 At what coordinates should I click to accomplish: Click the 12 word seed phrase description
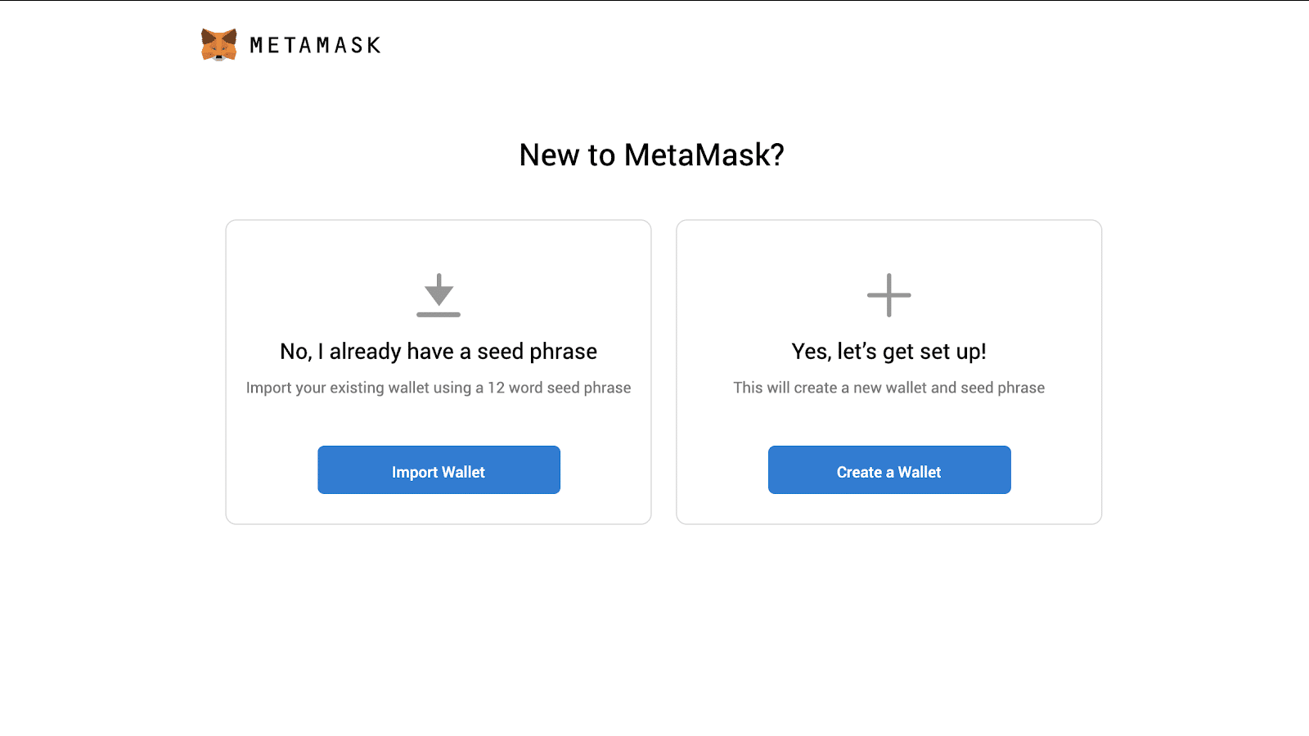439,388
